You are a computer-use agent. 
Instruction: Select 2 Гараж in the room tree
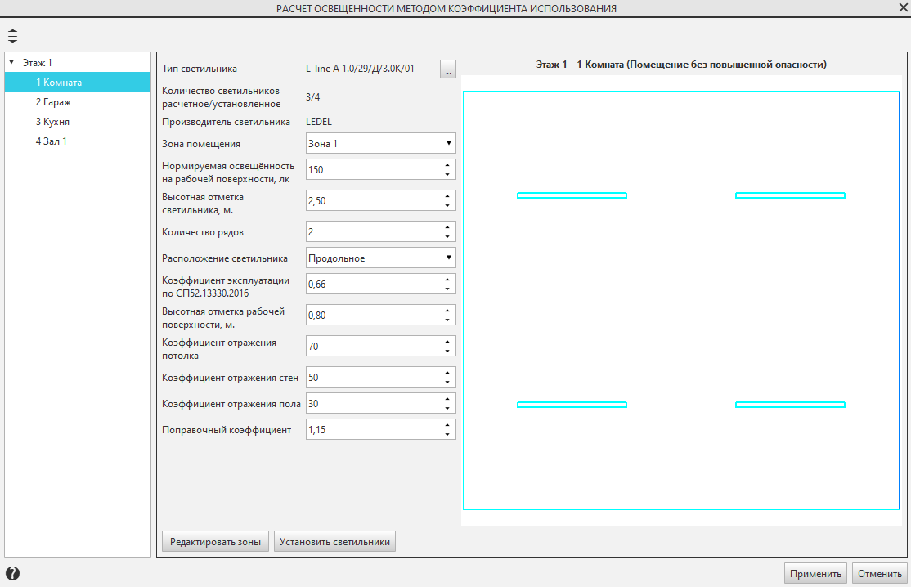[x=53, y=102]
